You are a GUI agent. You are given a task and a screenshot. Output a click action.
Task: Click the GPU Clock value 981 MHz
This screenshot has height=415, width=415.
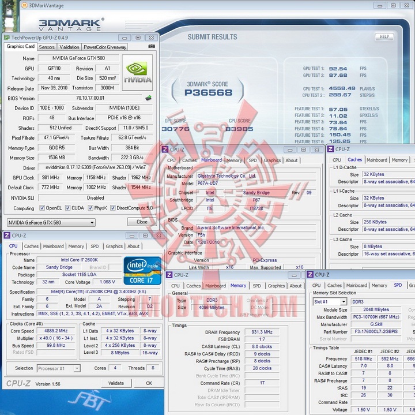[x=50, y=178]
